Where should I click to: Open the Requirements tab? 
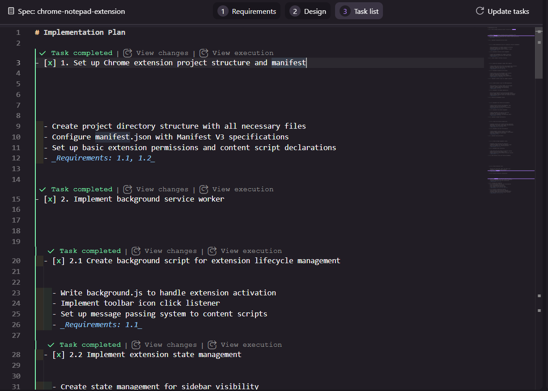point(247,11)
